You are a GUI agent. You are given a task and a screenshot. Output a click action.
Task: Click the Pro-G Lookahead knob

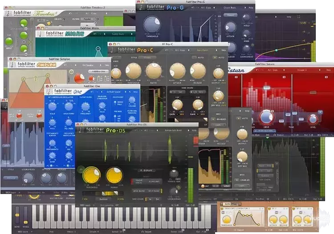pyautogui.click(x=246, y=49)
